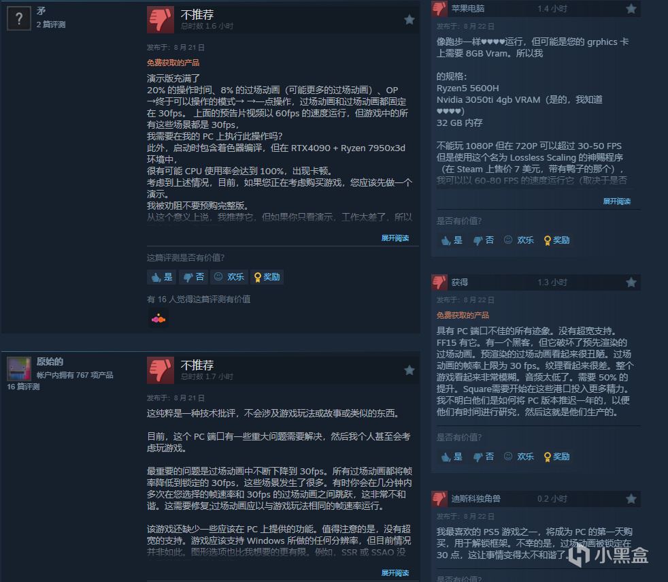668x582 pixels.
Task: Mark 苹果电脑's review as 欢乐 (funny)
Action: [x=519, y=240]
